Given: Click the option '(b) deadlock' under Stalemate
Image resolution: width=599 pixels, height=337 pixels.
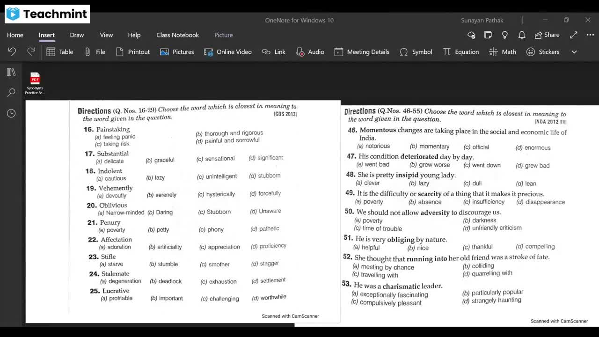Looking at the screenshot, I should 166,281.
